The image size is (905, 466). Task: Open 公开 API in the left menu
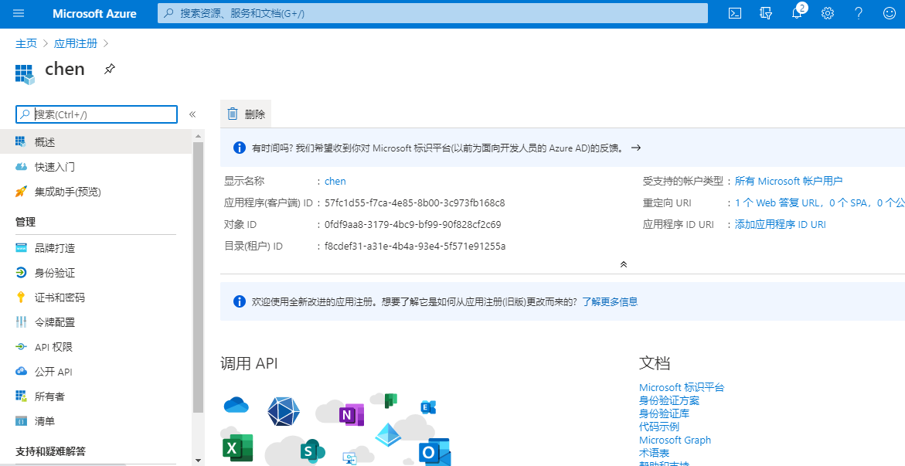(x=96, y=372)
